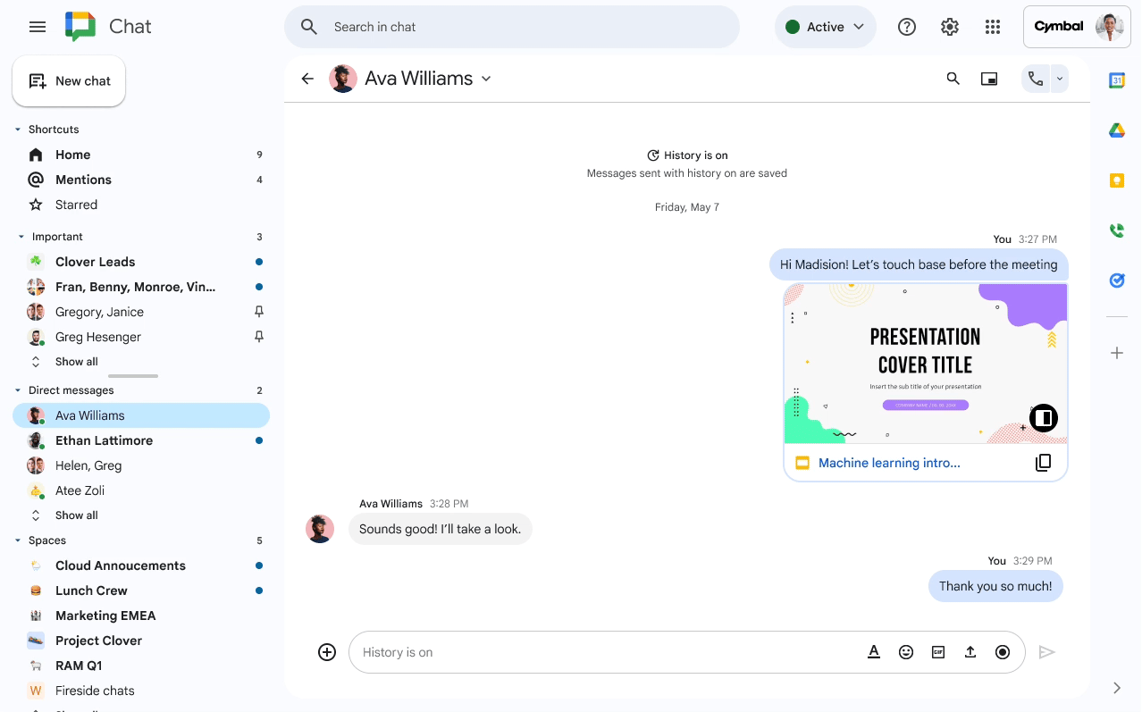This screenshot has height=712, width=1142.
Task: Open Google Drive in the side panel
Action: [1116, 130]
